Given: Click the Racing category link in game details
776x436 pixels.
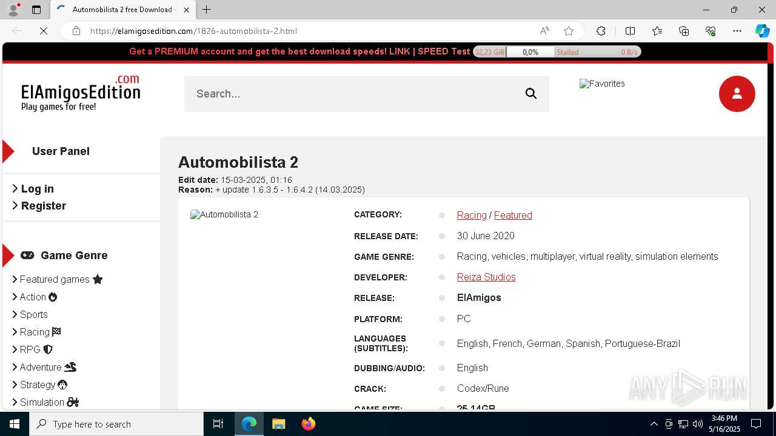Looking at the screenshot, I should click(472, 215).
